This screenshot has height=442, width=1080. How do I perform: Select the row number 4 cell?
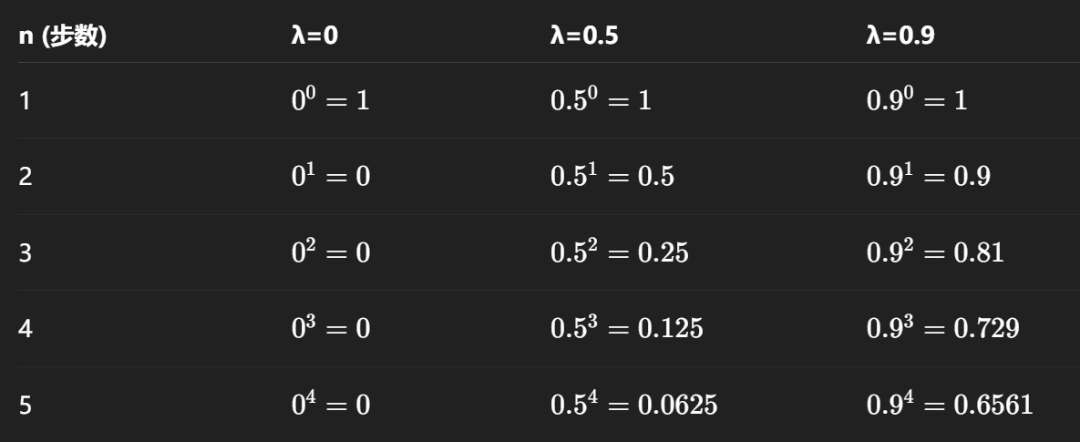(25, 329)
